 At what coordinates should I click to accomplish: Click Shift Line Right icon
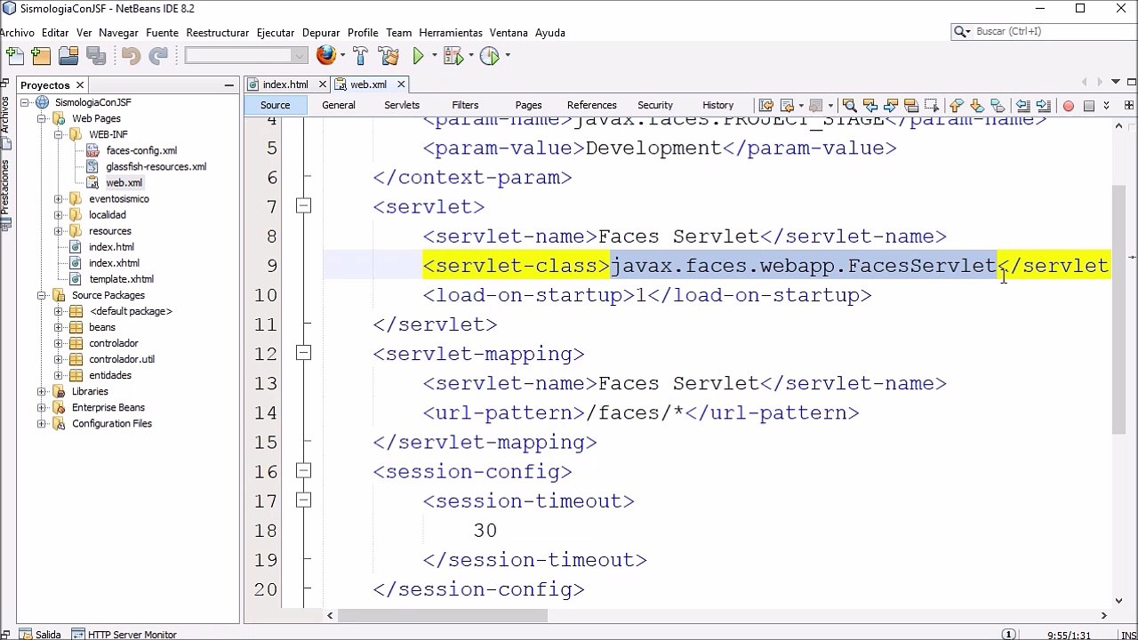point(1043,105)
